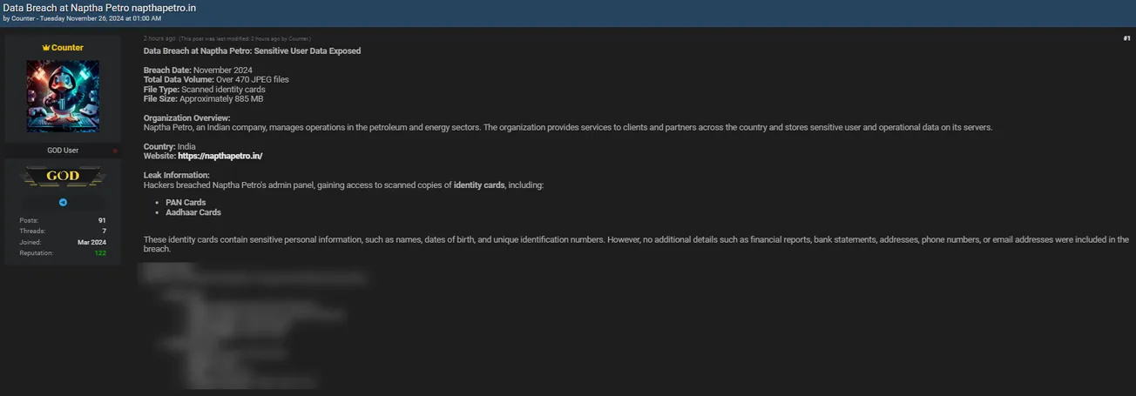
Task: Click the Posts count 91
Action: tap(102, 220)
